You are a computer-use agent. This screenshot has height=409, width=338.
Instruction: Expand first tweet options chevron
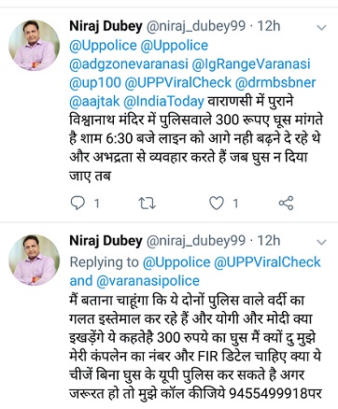(x=321, y=28)
